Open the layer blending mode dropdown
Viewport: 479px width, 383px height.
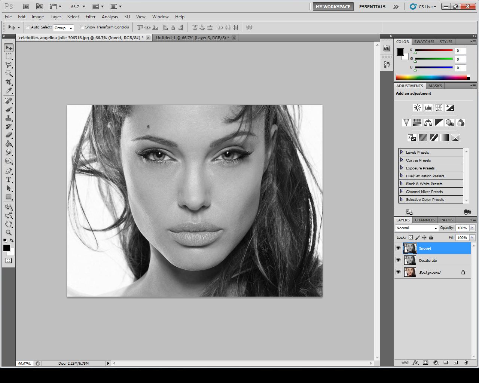(416, 228)
